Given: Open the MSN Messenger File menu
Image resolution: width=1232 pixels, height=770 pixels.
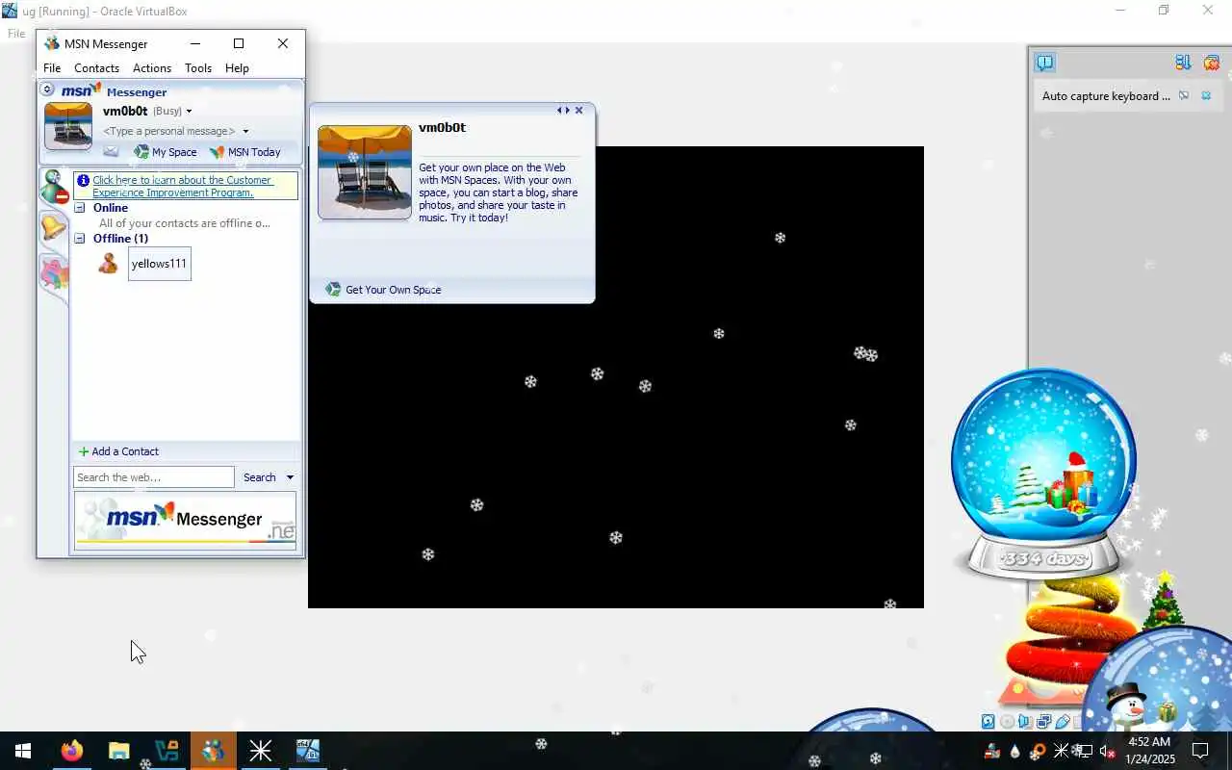Looking at the screenshot, I should 52,68.
